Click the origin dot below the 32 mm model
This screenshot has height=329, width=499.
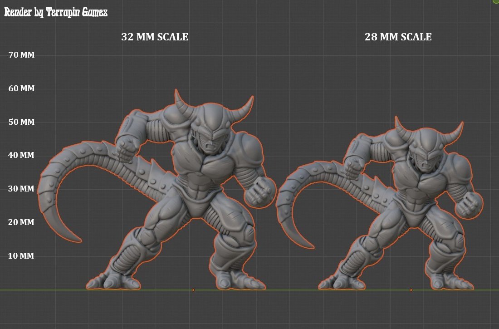coord(193,290)
